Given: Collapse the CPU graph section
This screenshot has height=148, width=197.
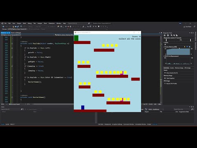Looking at the screenshot, I should coord(164,56).
